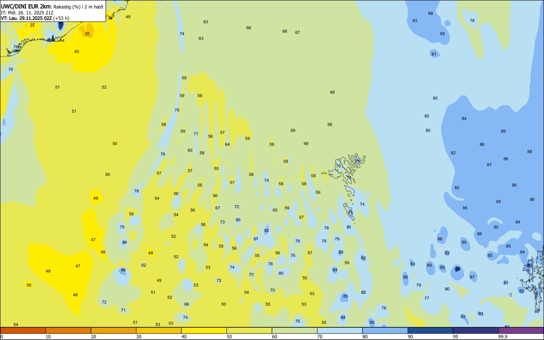
Task: Click the "IT: Mið. 26. 11. 2025 21Z" line
Action: tap(28, 13)
